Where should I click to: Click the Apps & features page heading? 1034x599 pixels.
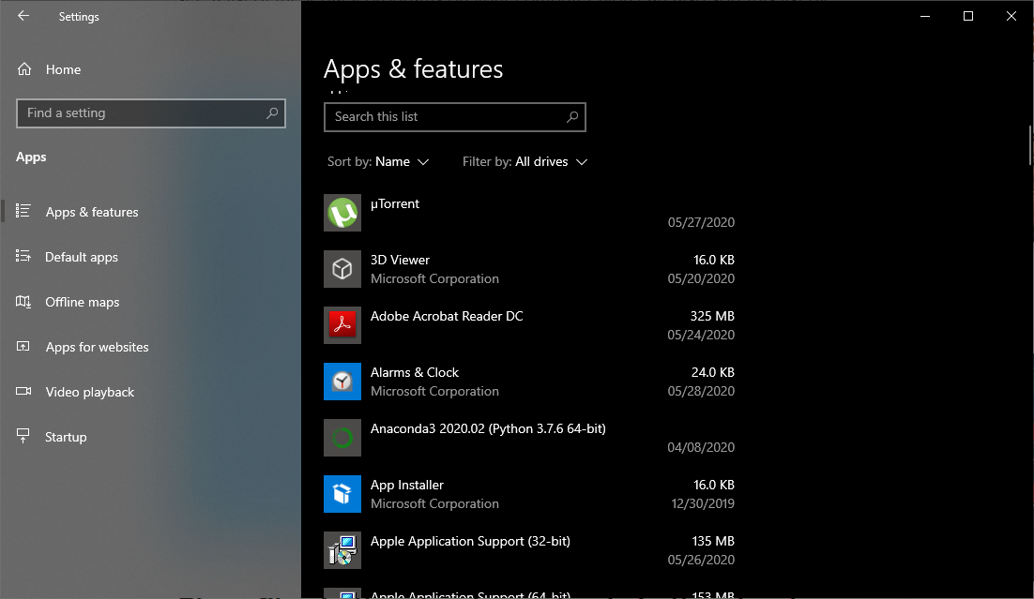pyautogui.click(x=414, y=69)
